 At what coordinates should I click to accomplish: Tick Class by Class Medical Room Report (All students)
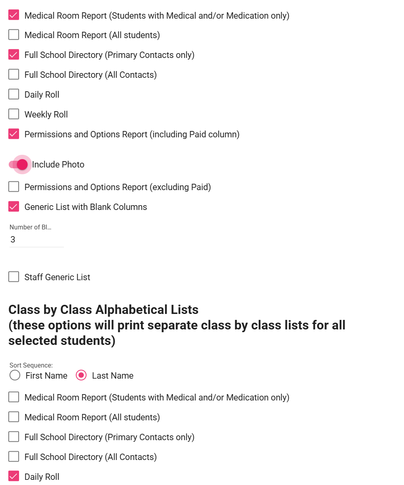click(x=14, y=417)
